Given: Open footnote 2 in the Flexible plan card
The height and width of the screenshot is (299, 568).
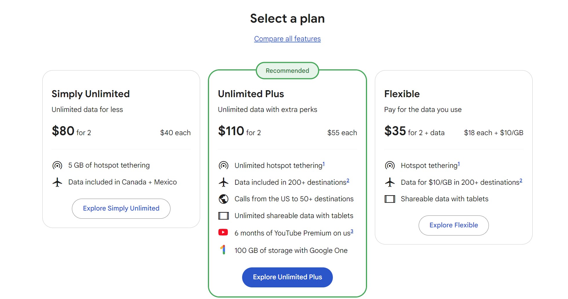Looking at the screenshot, I should [x=521, y=180].
